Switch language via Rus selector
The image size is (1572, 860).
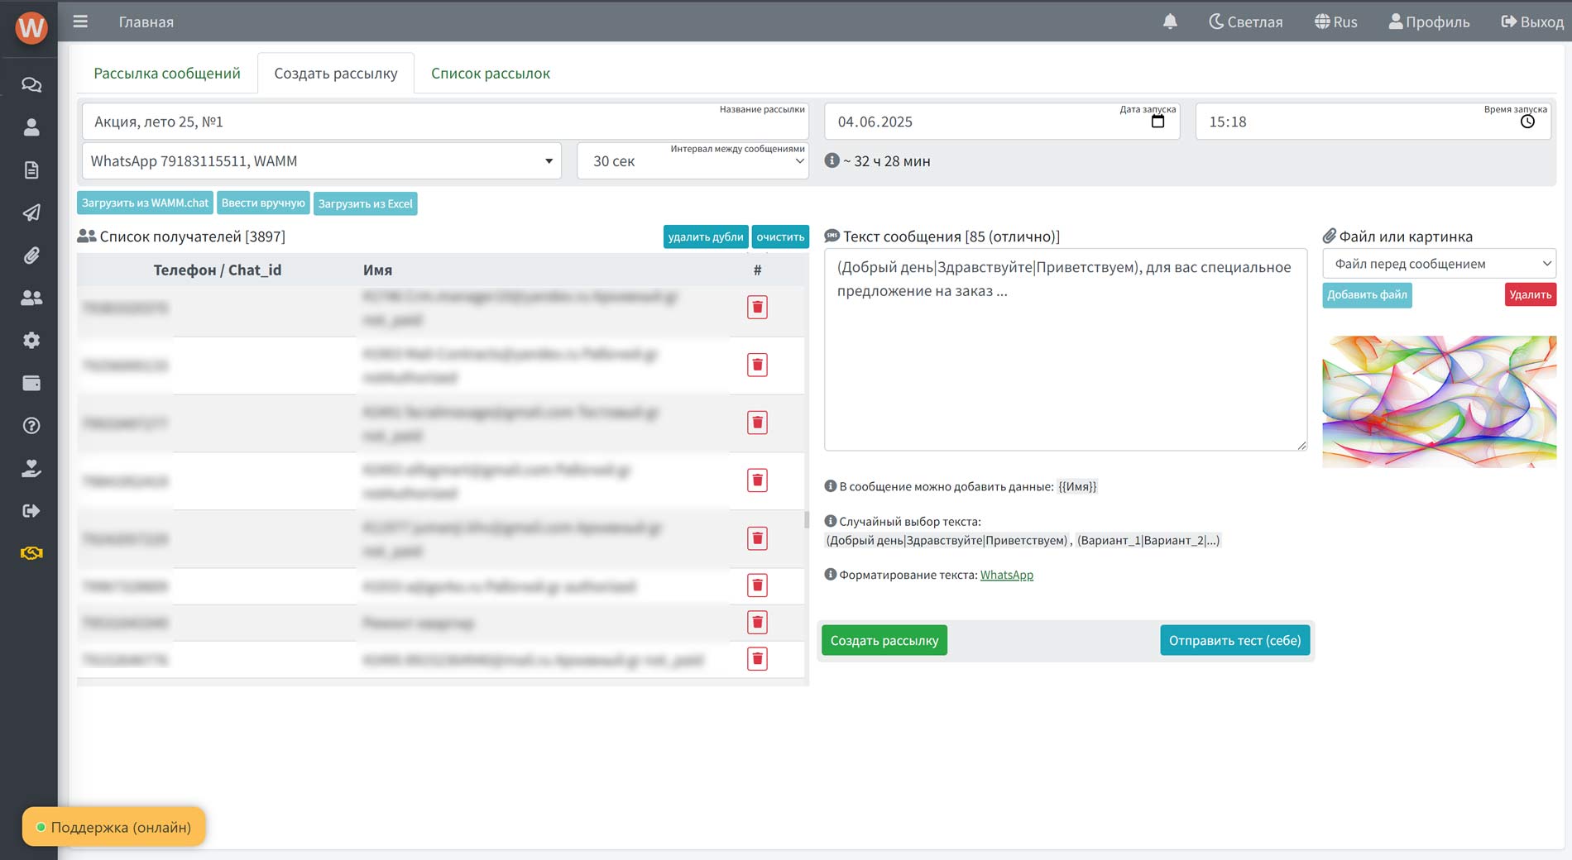1335,21
